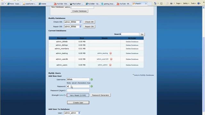Click the Repair DB button
205x115 pixels.
89,27
